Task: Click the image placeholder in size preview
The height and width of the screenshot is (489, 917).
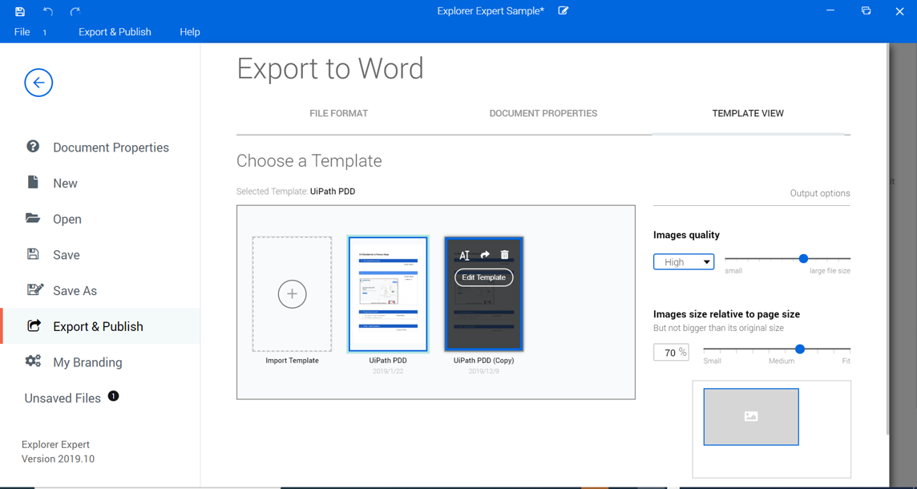Action: point(751,417)
